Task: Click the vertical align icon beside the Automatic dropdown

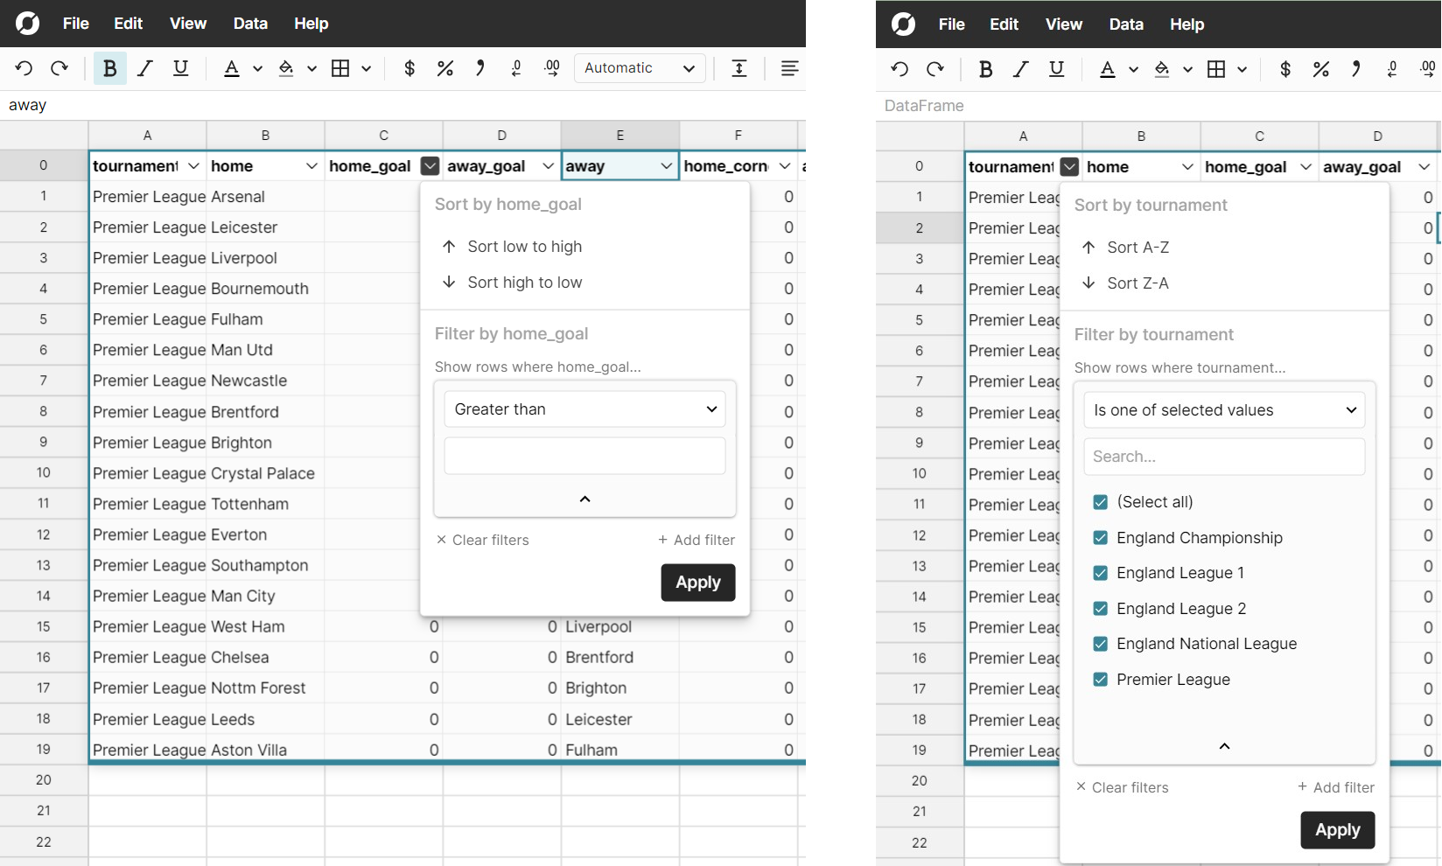Action: [739, 68]
